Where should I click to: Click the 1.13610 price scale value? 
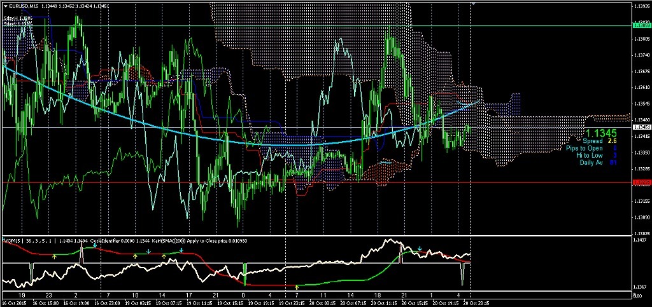(641, 88)
